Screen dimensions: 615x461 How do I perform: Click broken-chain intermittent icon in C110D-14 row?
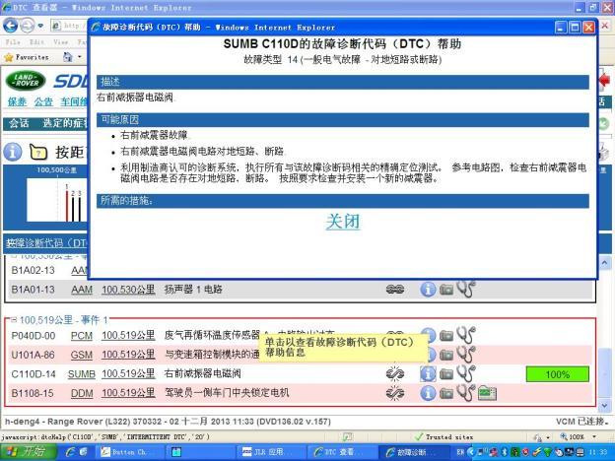coord(395,373)
